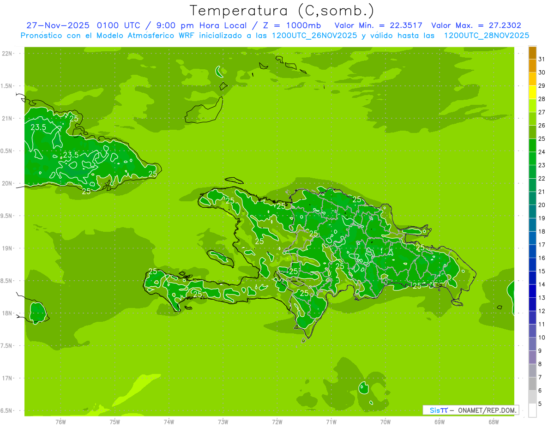Click the purple legend swatch between 8 and 9
Screen dimensions: 554x428
(532, 357)
